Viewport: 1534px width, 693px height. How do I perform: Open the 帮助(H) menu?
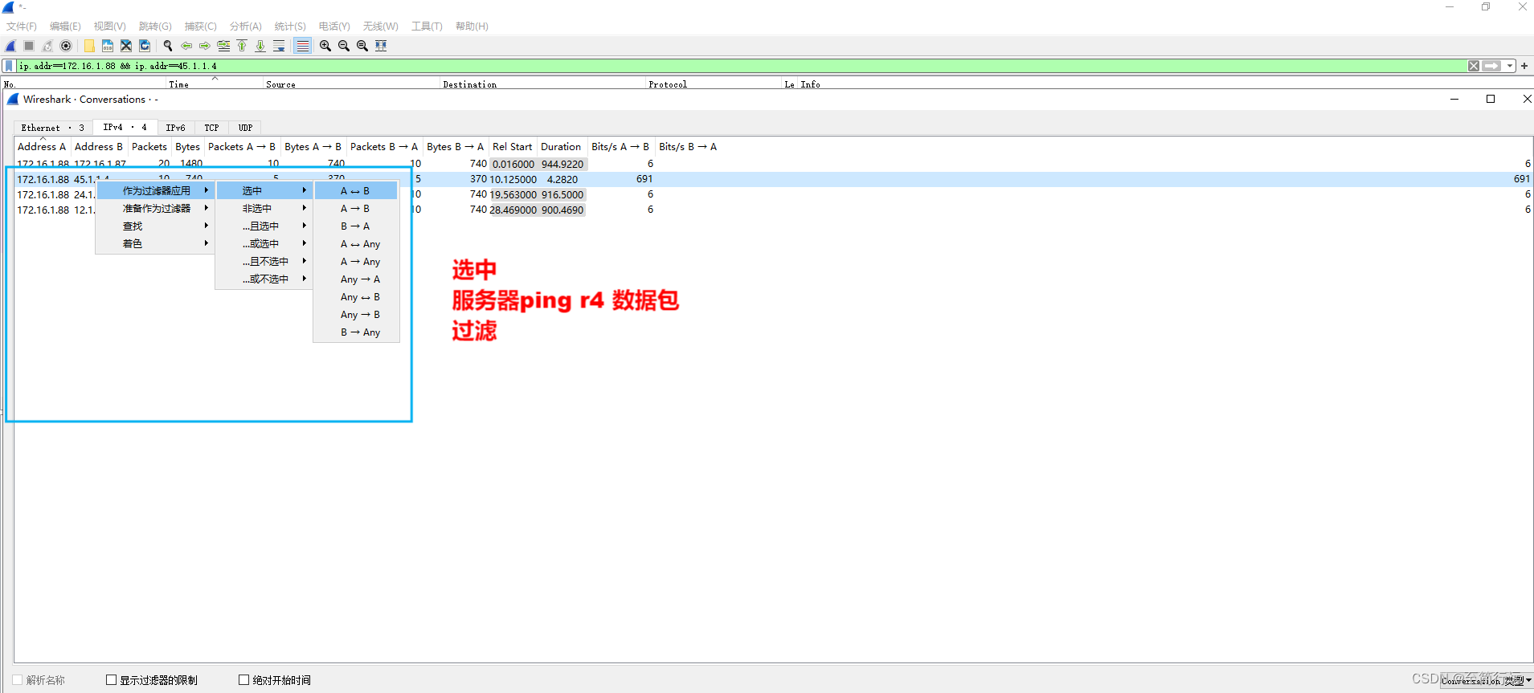472,26
